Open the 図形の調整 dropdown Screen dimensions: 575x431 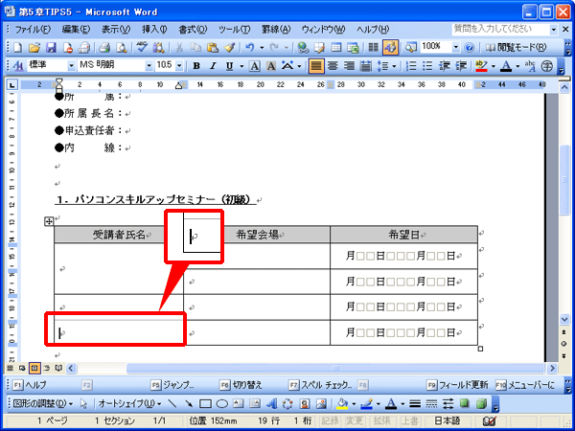(43, 404)
